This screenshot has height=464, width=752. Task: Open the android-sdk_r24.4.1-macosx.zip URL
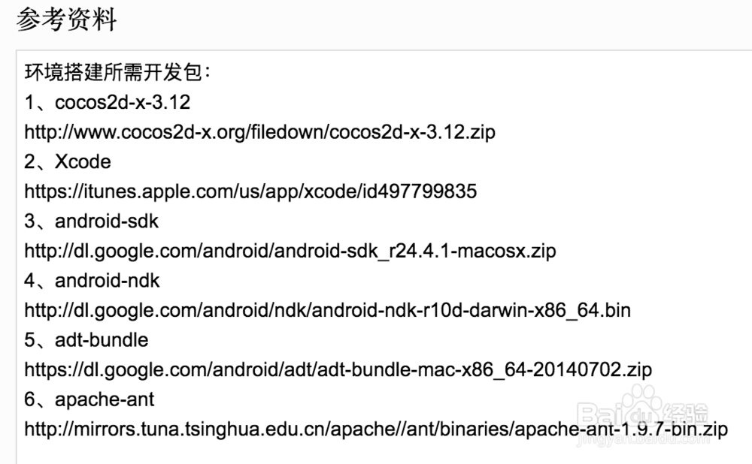(290, 251)
